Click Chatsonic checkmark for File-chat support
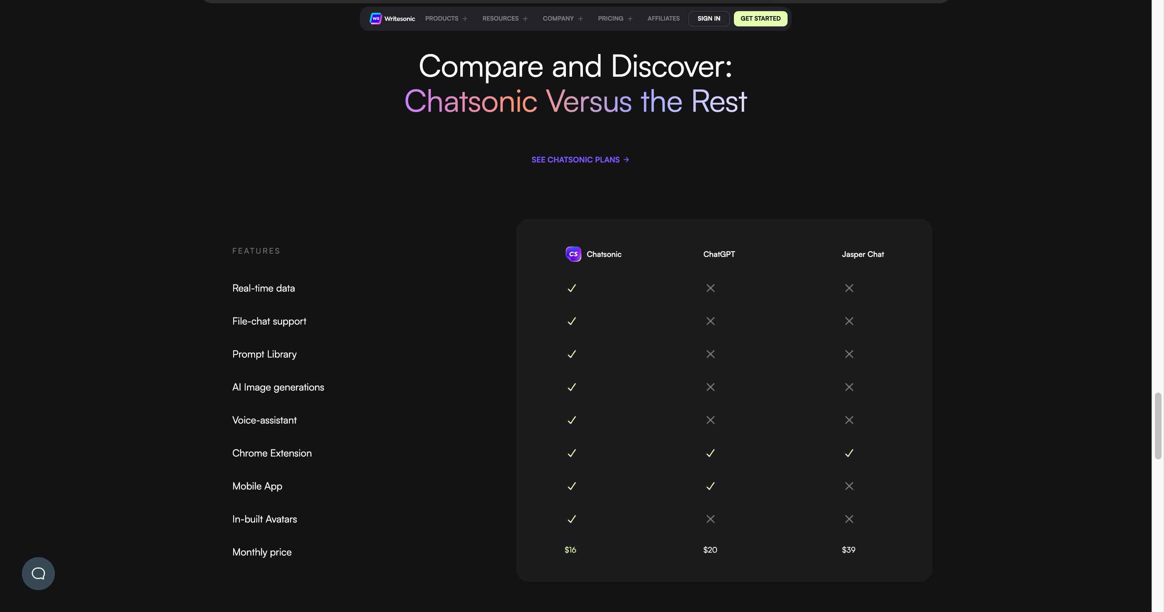The width and height of the screenshot is (1164, 612). pyautogui.click(x=572, y=321)
